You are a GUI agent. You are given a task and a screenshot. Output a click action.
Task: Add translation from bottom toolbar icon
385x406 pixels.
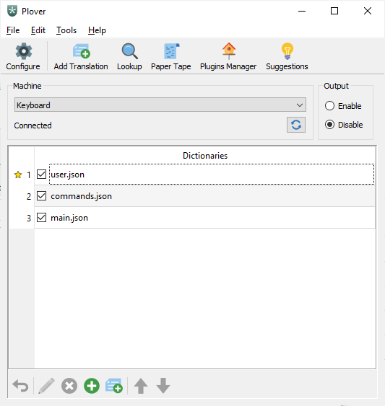coord(114,386)
